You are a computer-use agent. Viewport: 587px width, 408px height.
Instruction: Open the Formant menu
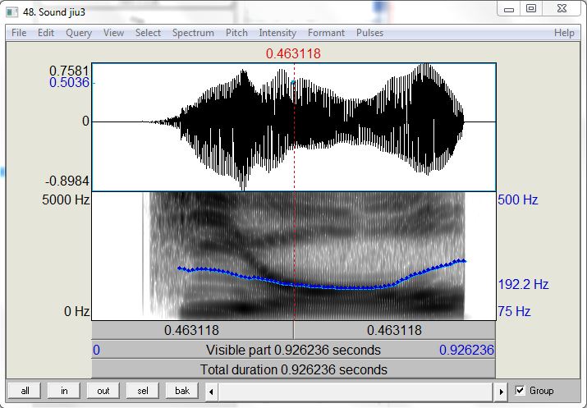[x=326, y=33]
